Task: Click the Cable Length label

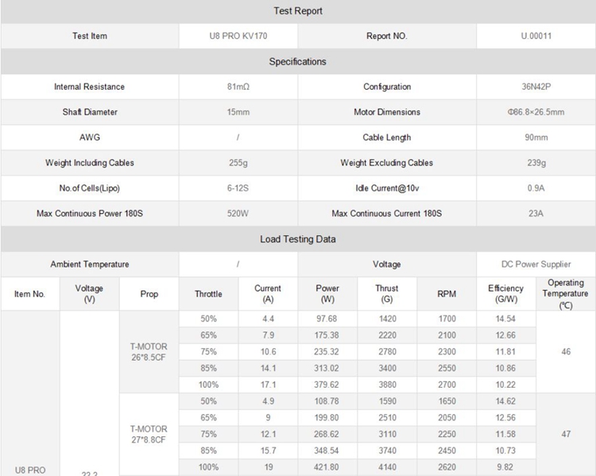Action: 387,137
